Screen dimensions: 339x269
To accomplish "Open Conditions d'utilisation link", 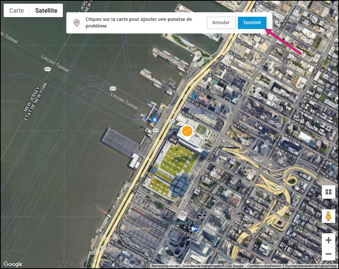I will [x=264, y=266].
